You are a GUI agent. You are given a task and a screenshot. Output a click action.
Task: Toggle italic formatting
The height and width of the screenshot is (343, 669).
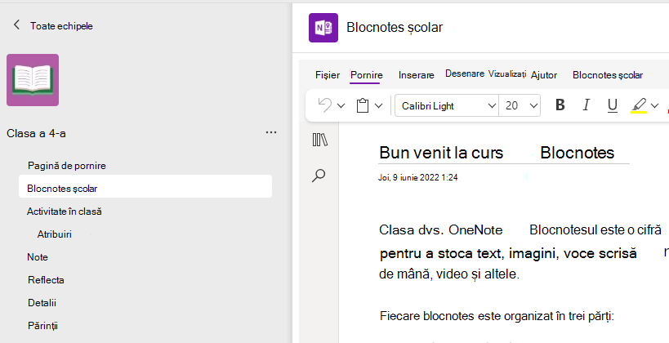coord(586,105)
